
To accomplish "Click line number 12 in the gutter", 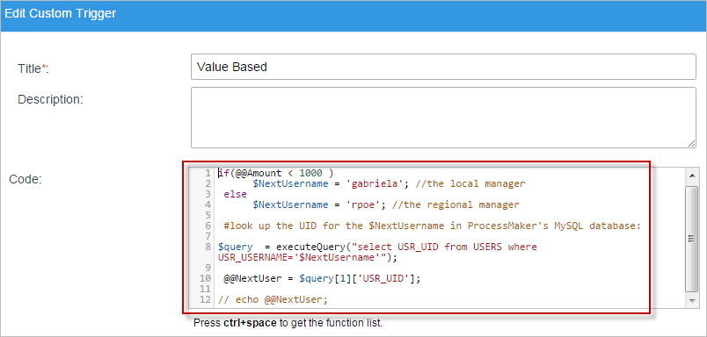I will [x=205, y=299].
